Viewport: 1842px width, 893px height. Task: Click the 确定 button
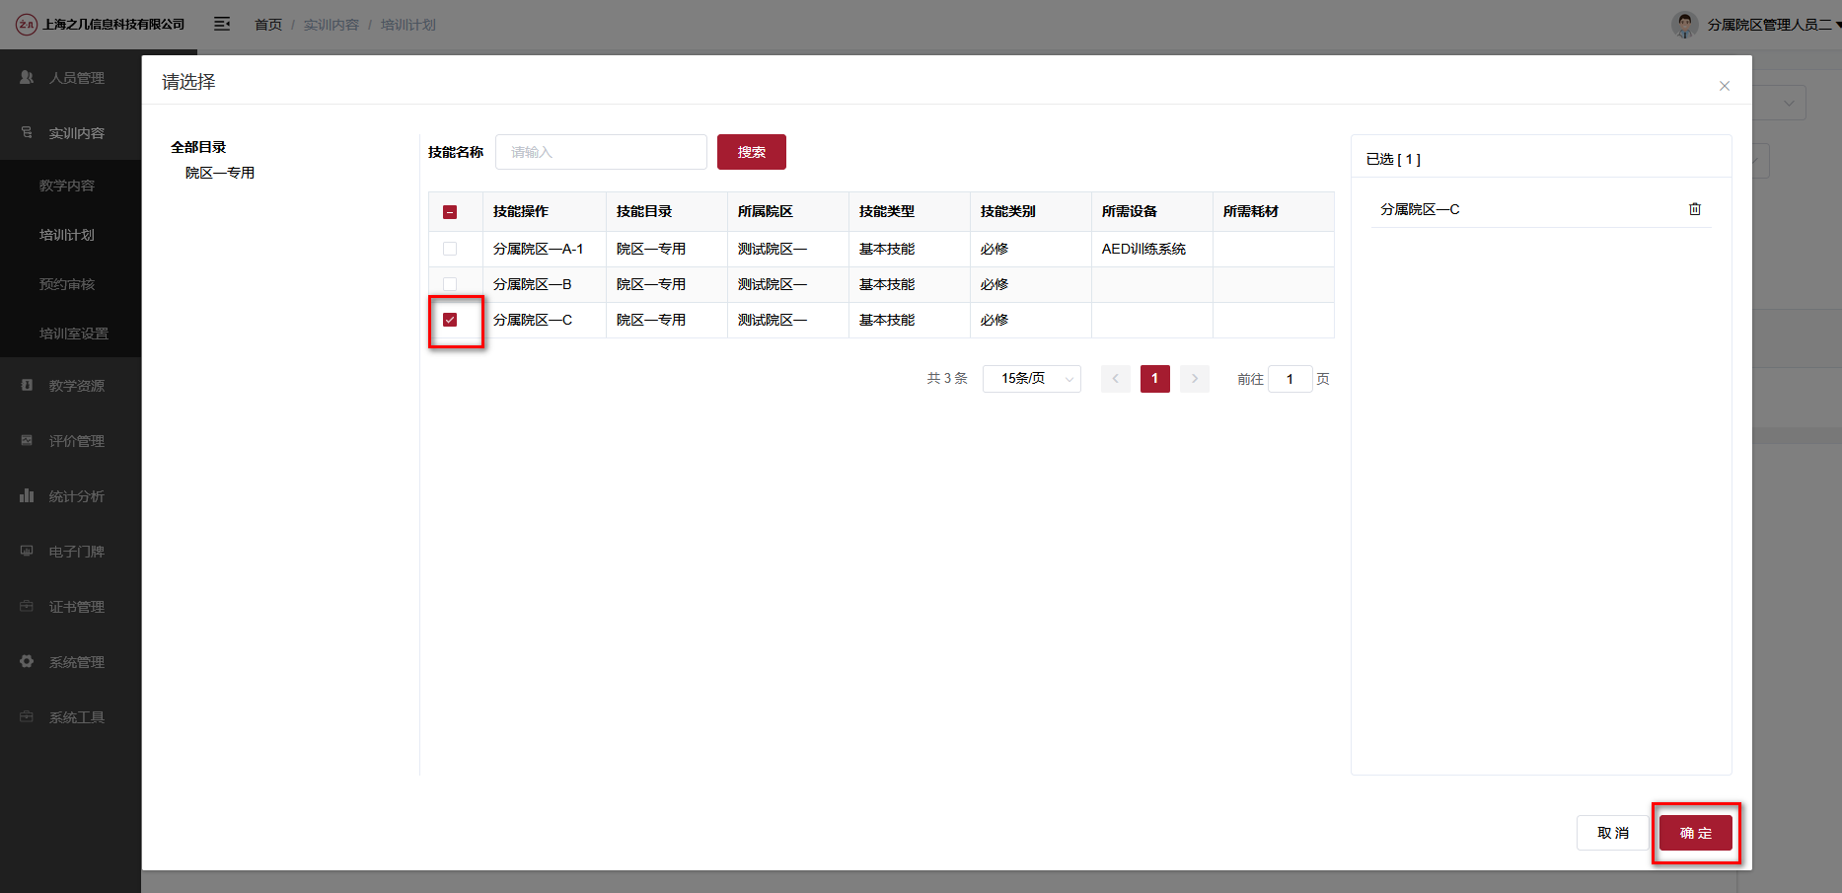click(x=1696, y=833)
